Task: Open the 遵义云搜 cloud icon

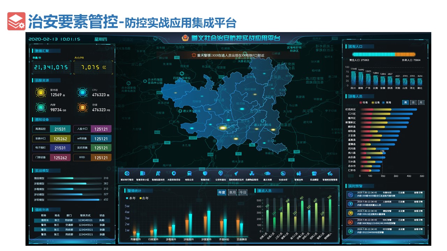Action: (268, 174)
